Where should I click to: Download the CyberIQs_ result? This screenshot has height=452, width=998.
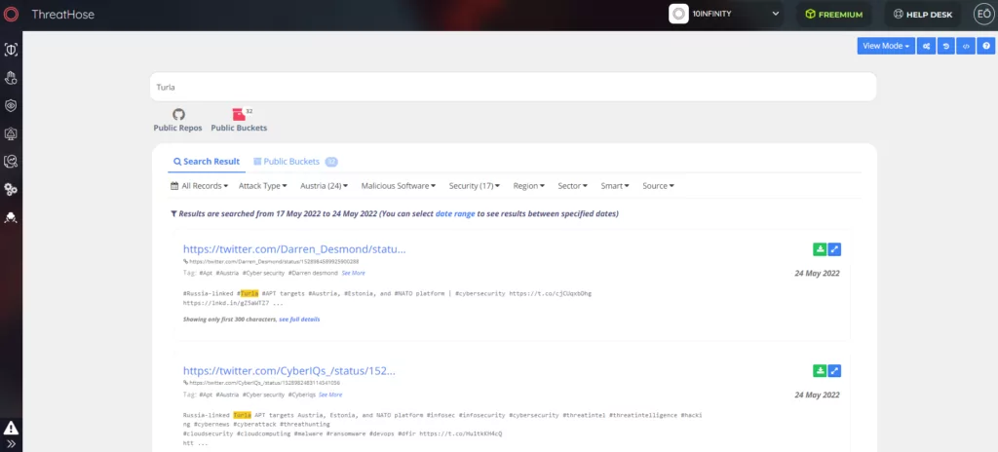tap(820, 370)
